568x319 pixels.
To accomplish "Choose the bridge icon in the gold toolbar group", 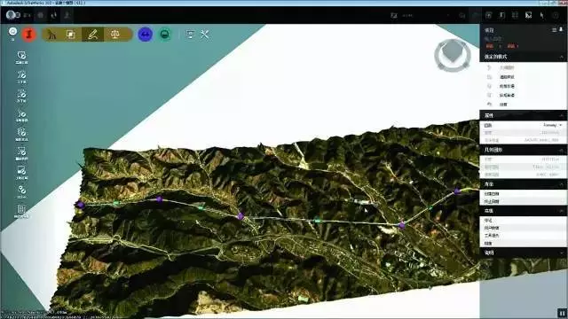I will pos(52,35).
